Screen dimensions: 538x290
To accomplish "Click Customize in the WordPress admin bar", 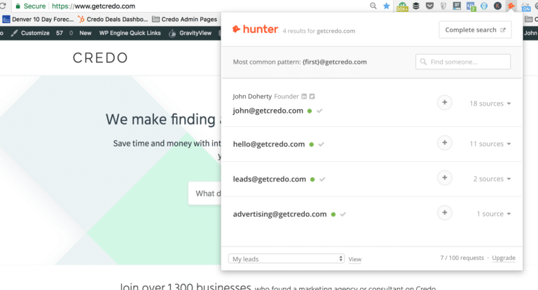I will (30, 33).
